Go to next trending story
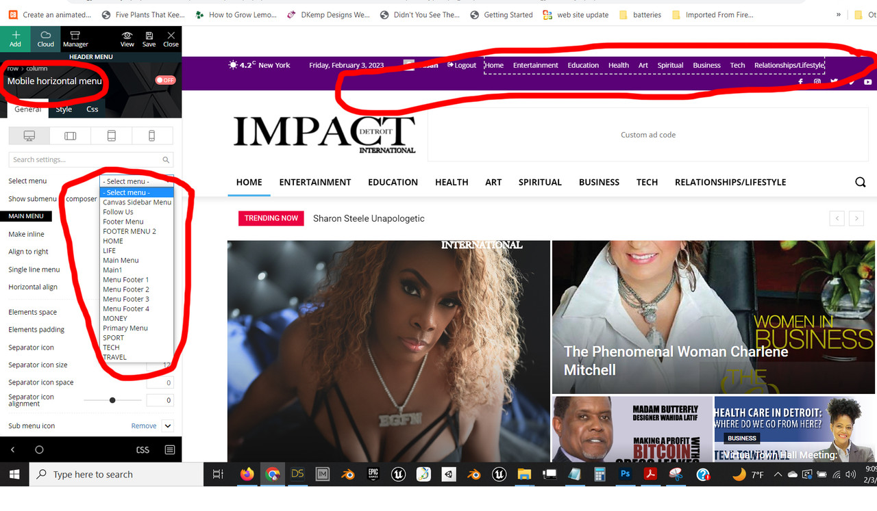 tap(856, 218)
